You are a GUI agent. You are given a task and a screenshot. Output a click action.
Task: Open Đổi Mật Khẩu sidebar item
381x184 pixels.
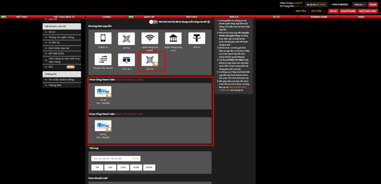(x=62, y=53)
